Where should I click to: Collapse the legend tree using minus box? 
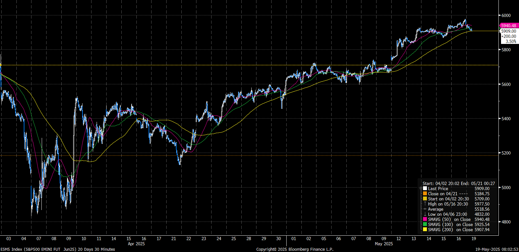pos(421,189)
